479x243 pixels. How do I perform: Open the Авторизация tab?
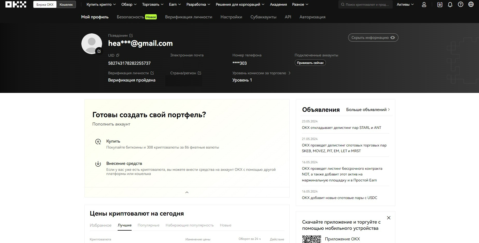coord(312,17)
